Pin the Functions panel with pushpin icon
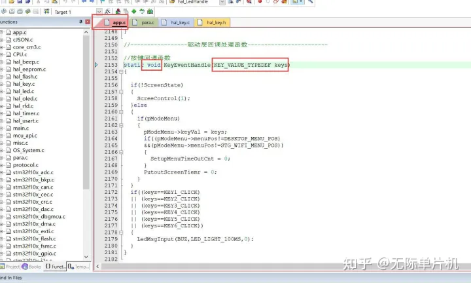Image resolution: width=471 pixels, height=283 pixels. coord(80,22)
